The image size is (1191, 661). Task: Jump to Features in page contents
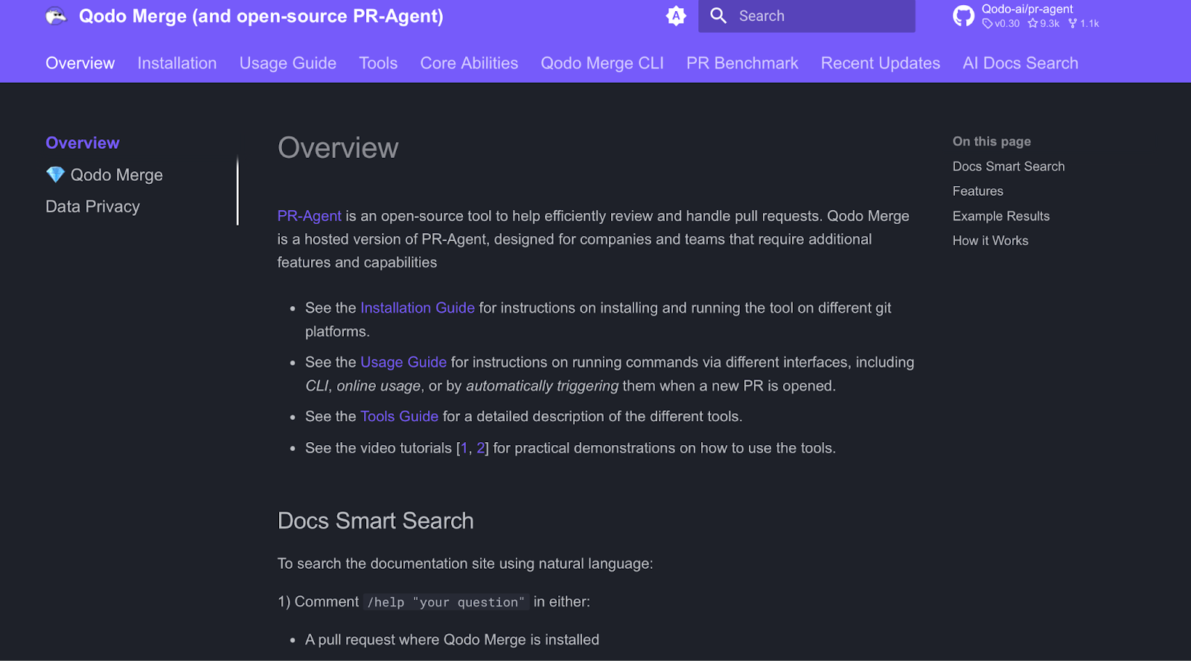pos(978,191)
